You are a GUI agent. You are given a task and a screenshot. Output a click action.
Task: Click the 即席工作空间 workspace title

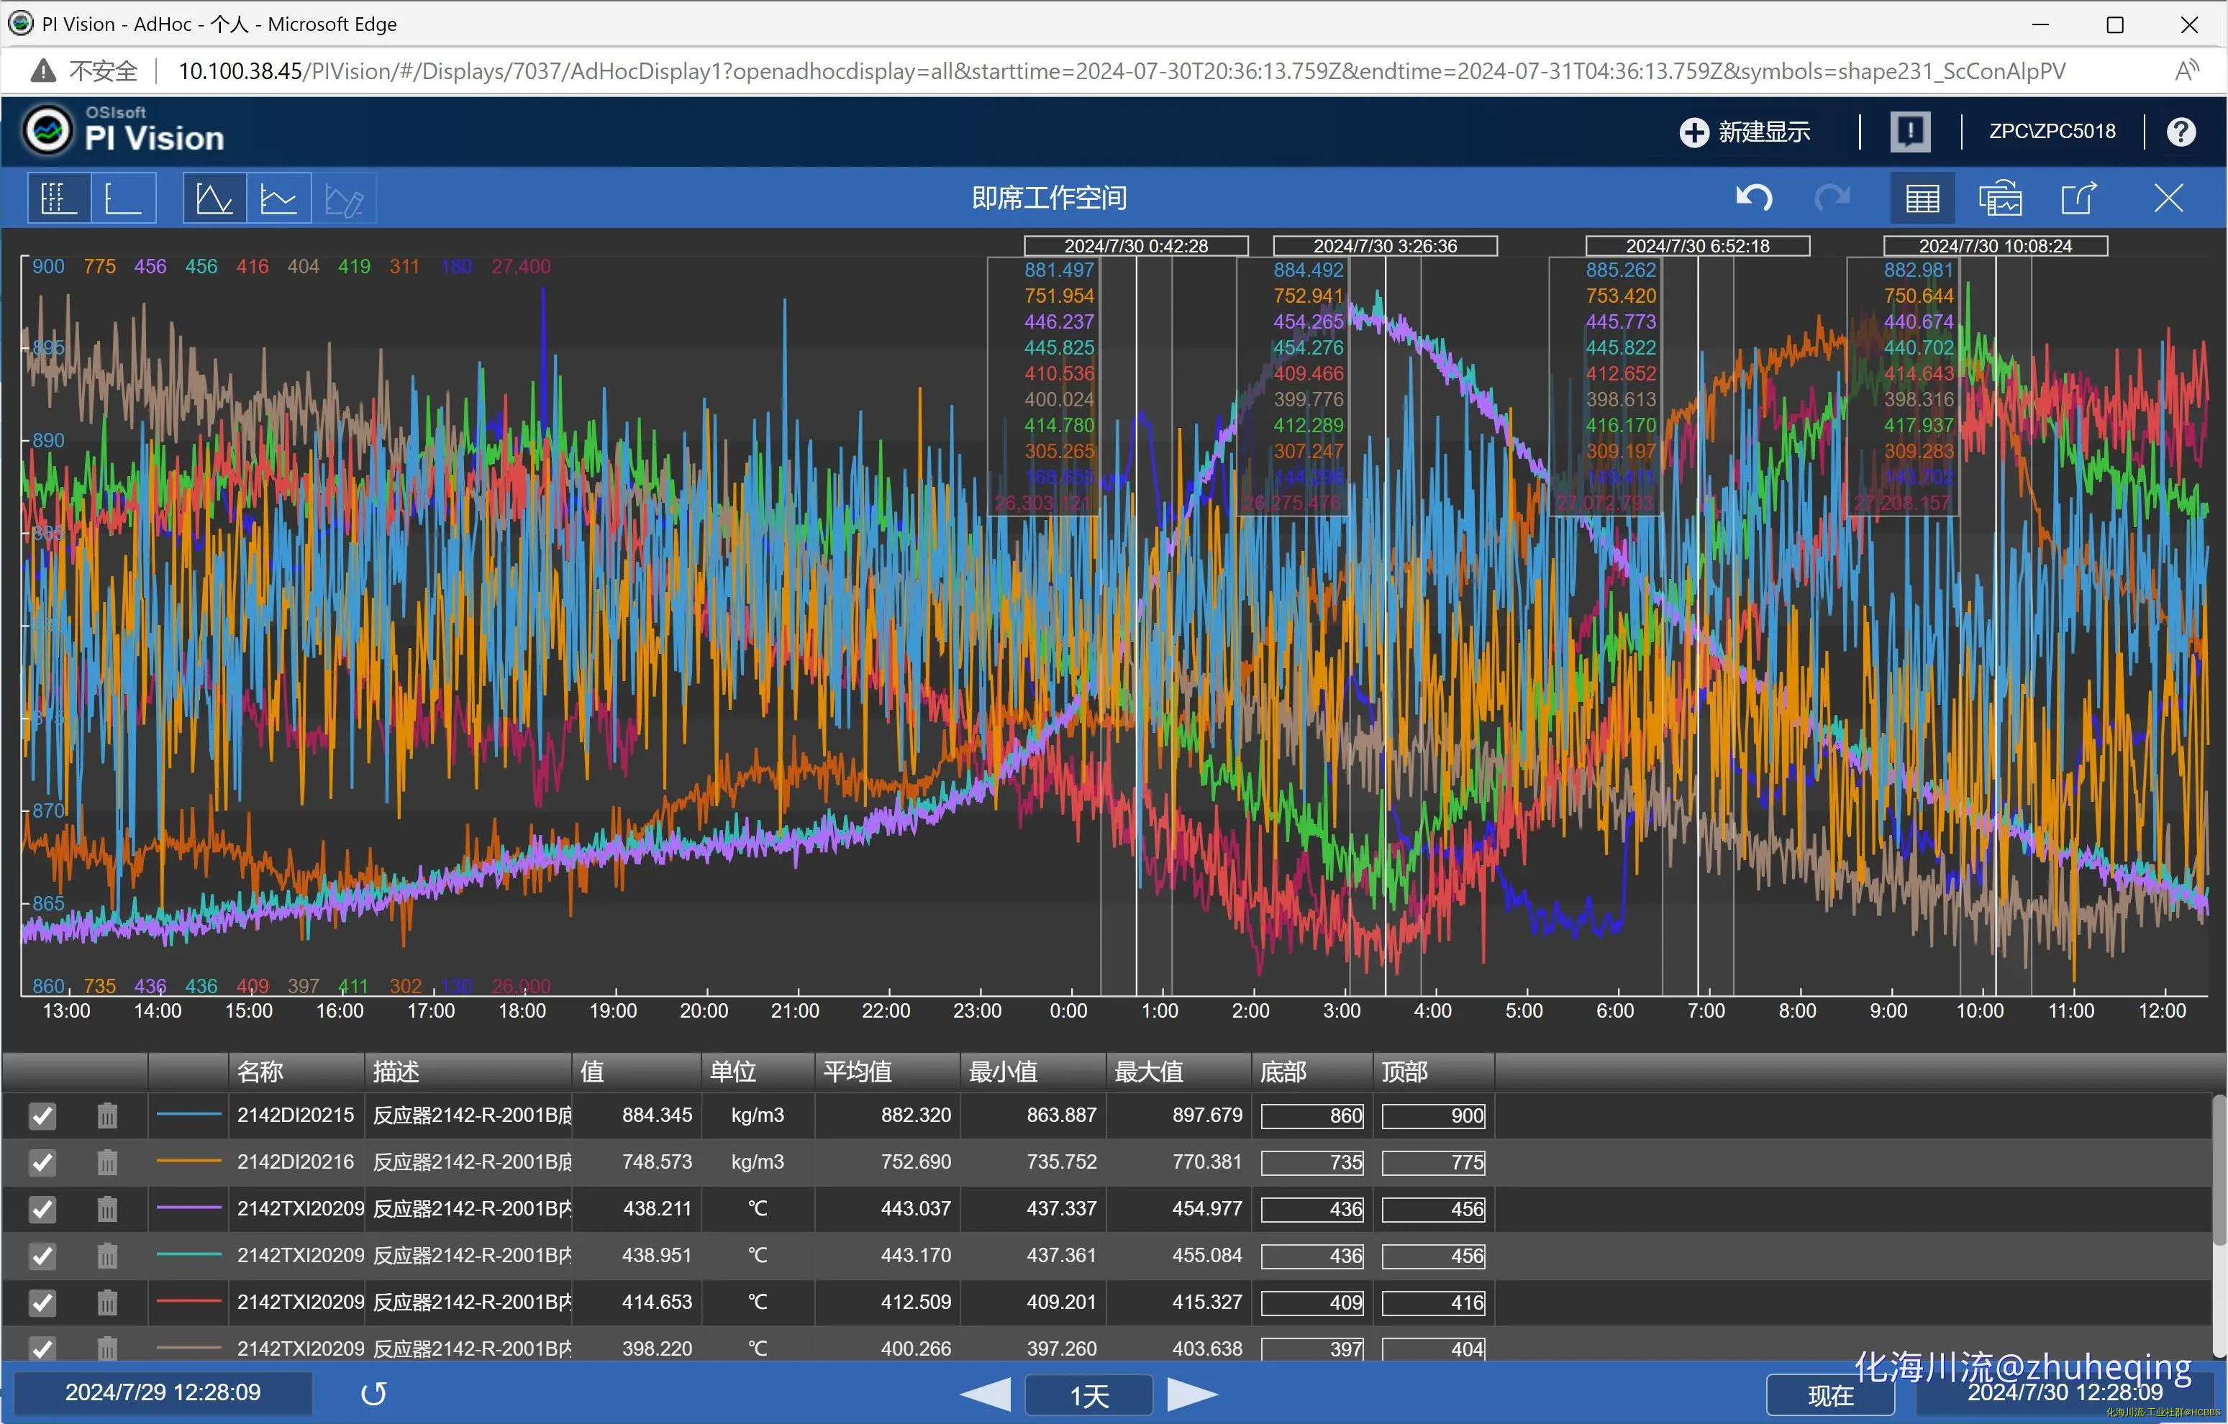coord(1049,198)
